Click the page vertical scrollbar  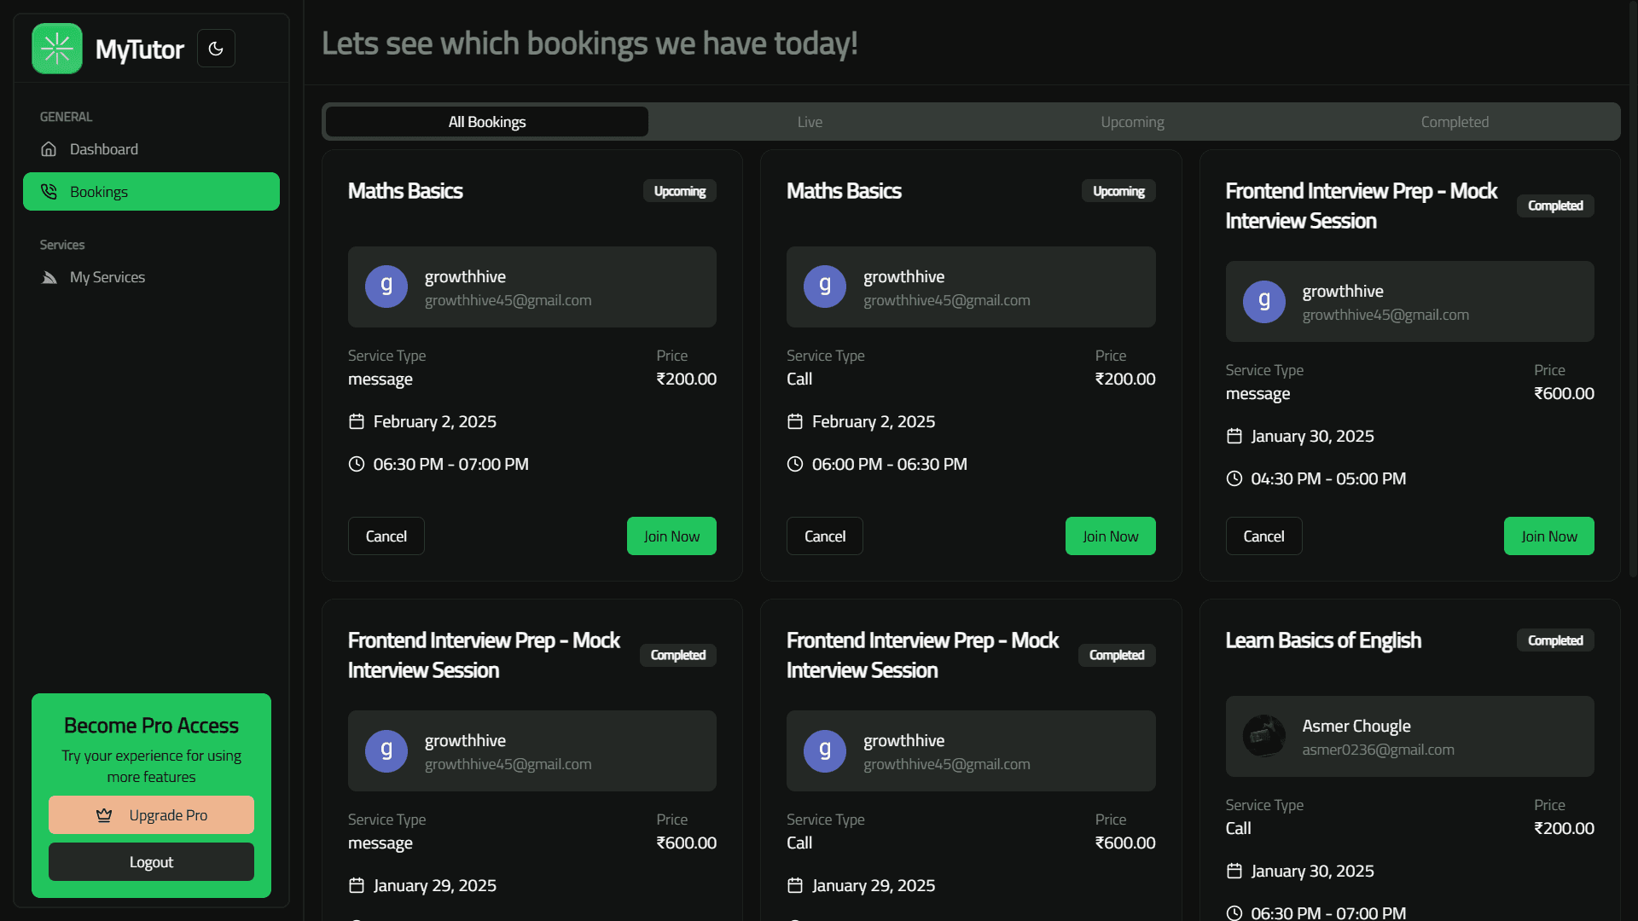(1633, 290)
